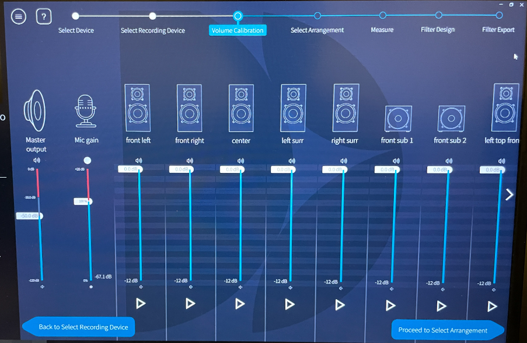This screenshot has width=527, height=343.
Task: Click front sub 2 0.0 dB slider handle
Action: (439, 169)
